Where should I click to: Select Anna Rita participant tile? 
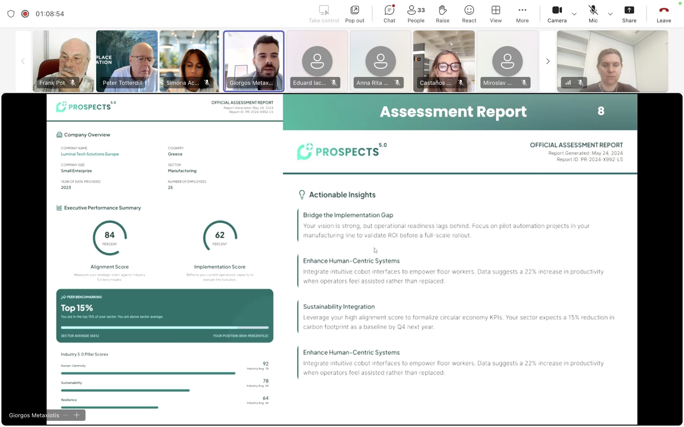380,61
